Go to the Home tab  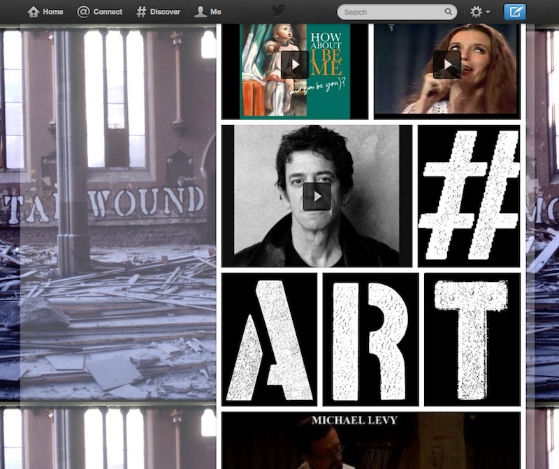(45, 12)
